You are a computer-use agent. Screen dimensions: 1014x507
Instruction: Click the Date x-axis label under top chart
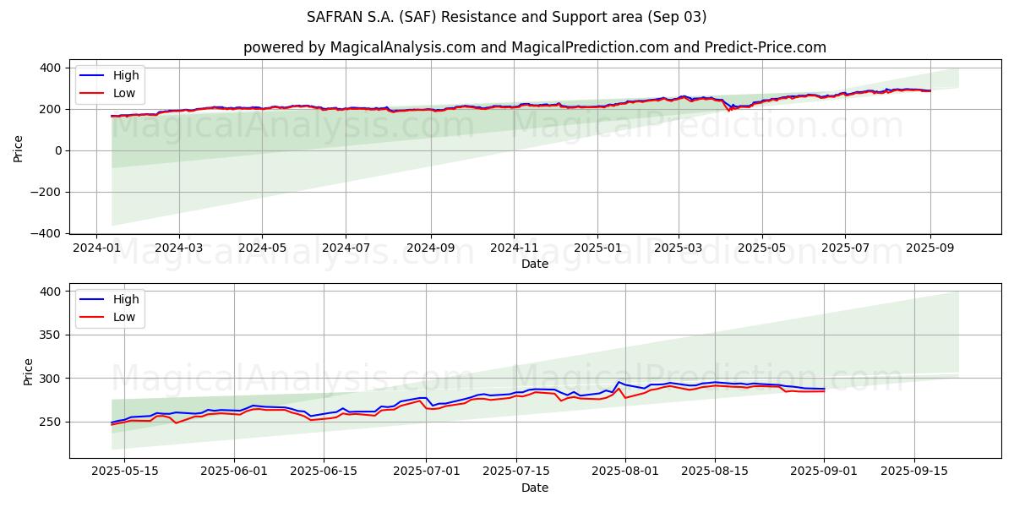[x=534, y=264]
